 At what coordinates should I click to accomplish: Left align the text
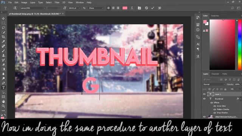pyautogui.click(x=109, y=8)
